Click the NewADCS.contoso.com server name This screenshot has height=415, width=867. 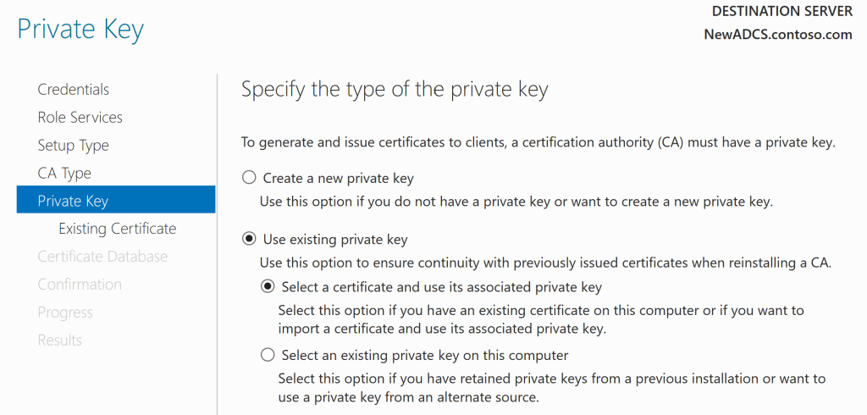coord(778,35)
